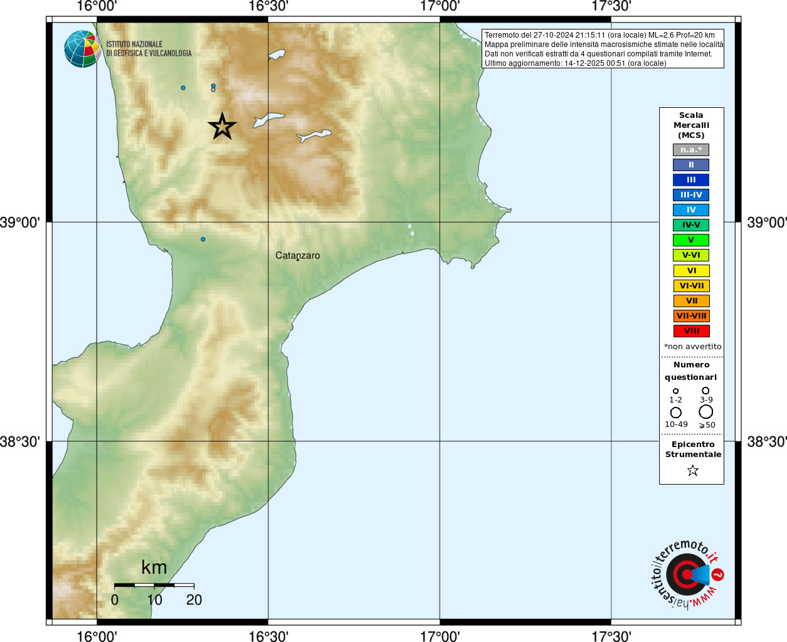Click the legend circle for ≥50 questionnaires
Viewport: 787px width, 642px height.
pos(706,412)
